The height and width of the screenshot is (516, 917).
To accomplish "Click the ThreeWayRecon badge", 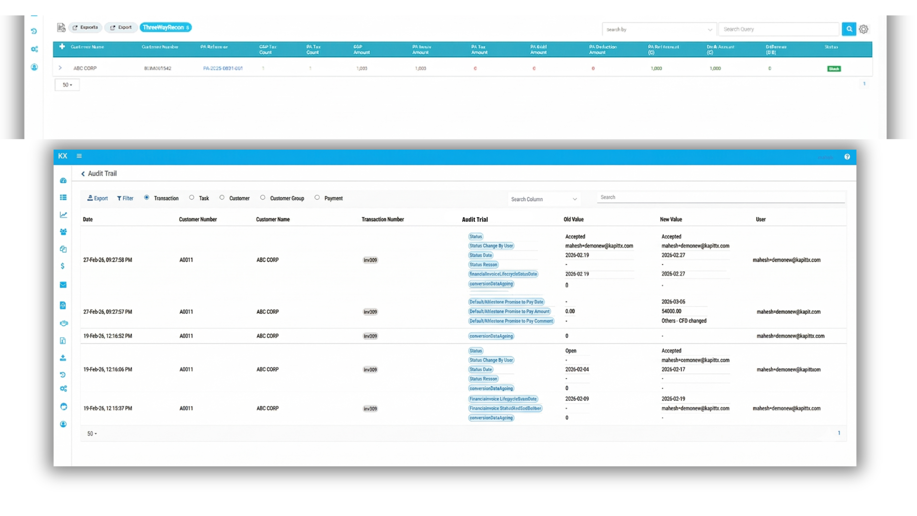I will pyautogui.click(x=166, y=27).
